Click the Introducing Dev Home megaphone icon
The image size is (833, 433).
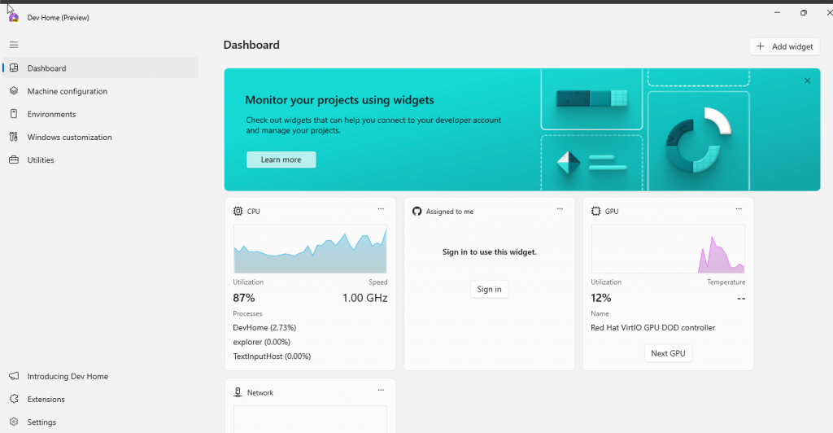(x=14, y=376)
